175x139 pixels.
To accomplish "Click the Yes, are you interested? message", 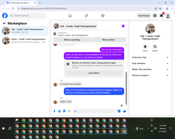I will [x=112, y=50].
